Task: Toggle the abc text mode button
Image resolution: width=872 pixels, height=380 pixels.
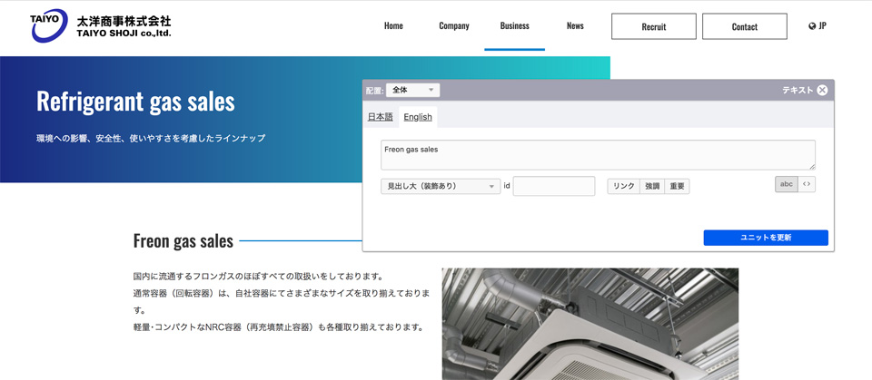Action: [x=786, y=184]
